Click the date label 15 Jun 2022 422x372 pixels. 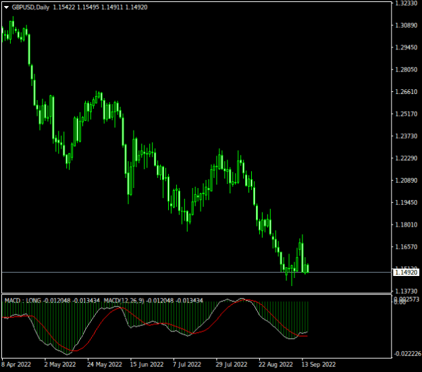(x=147, y=364)
